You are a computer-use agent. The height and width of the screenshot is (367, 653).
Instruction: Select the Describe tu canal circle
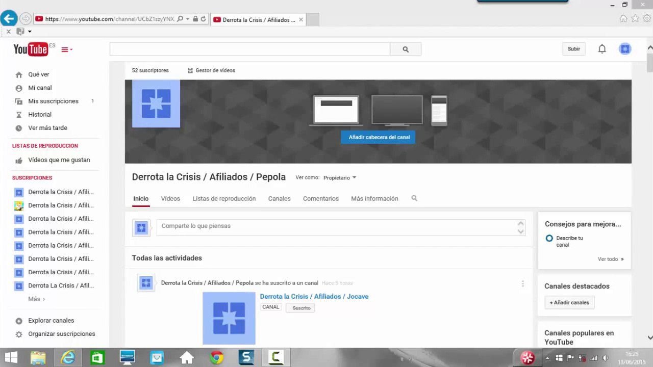point(549,238)
